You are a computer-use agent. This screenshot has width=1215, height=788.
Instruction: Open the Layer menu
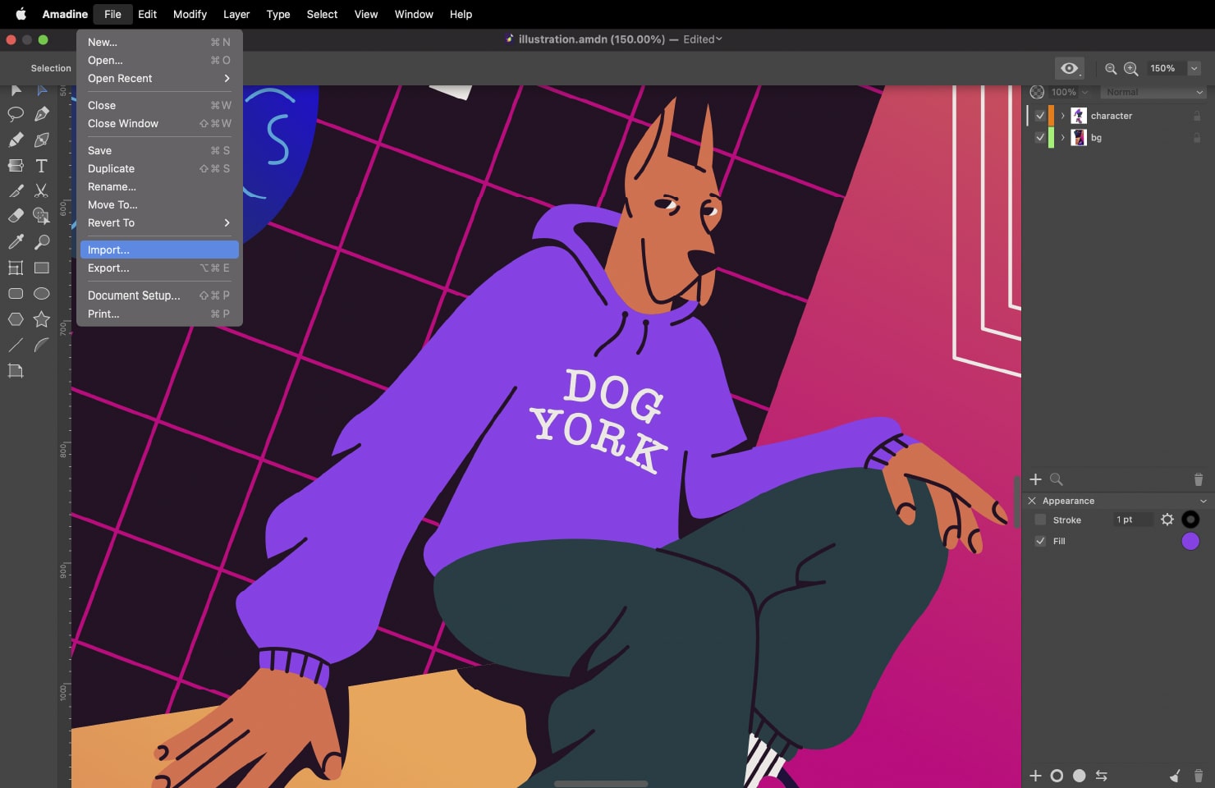coord(236,14)
